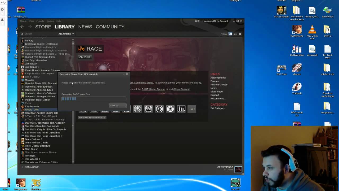Click the +40 more achievements tile

(192, 109)
